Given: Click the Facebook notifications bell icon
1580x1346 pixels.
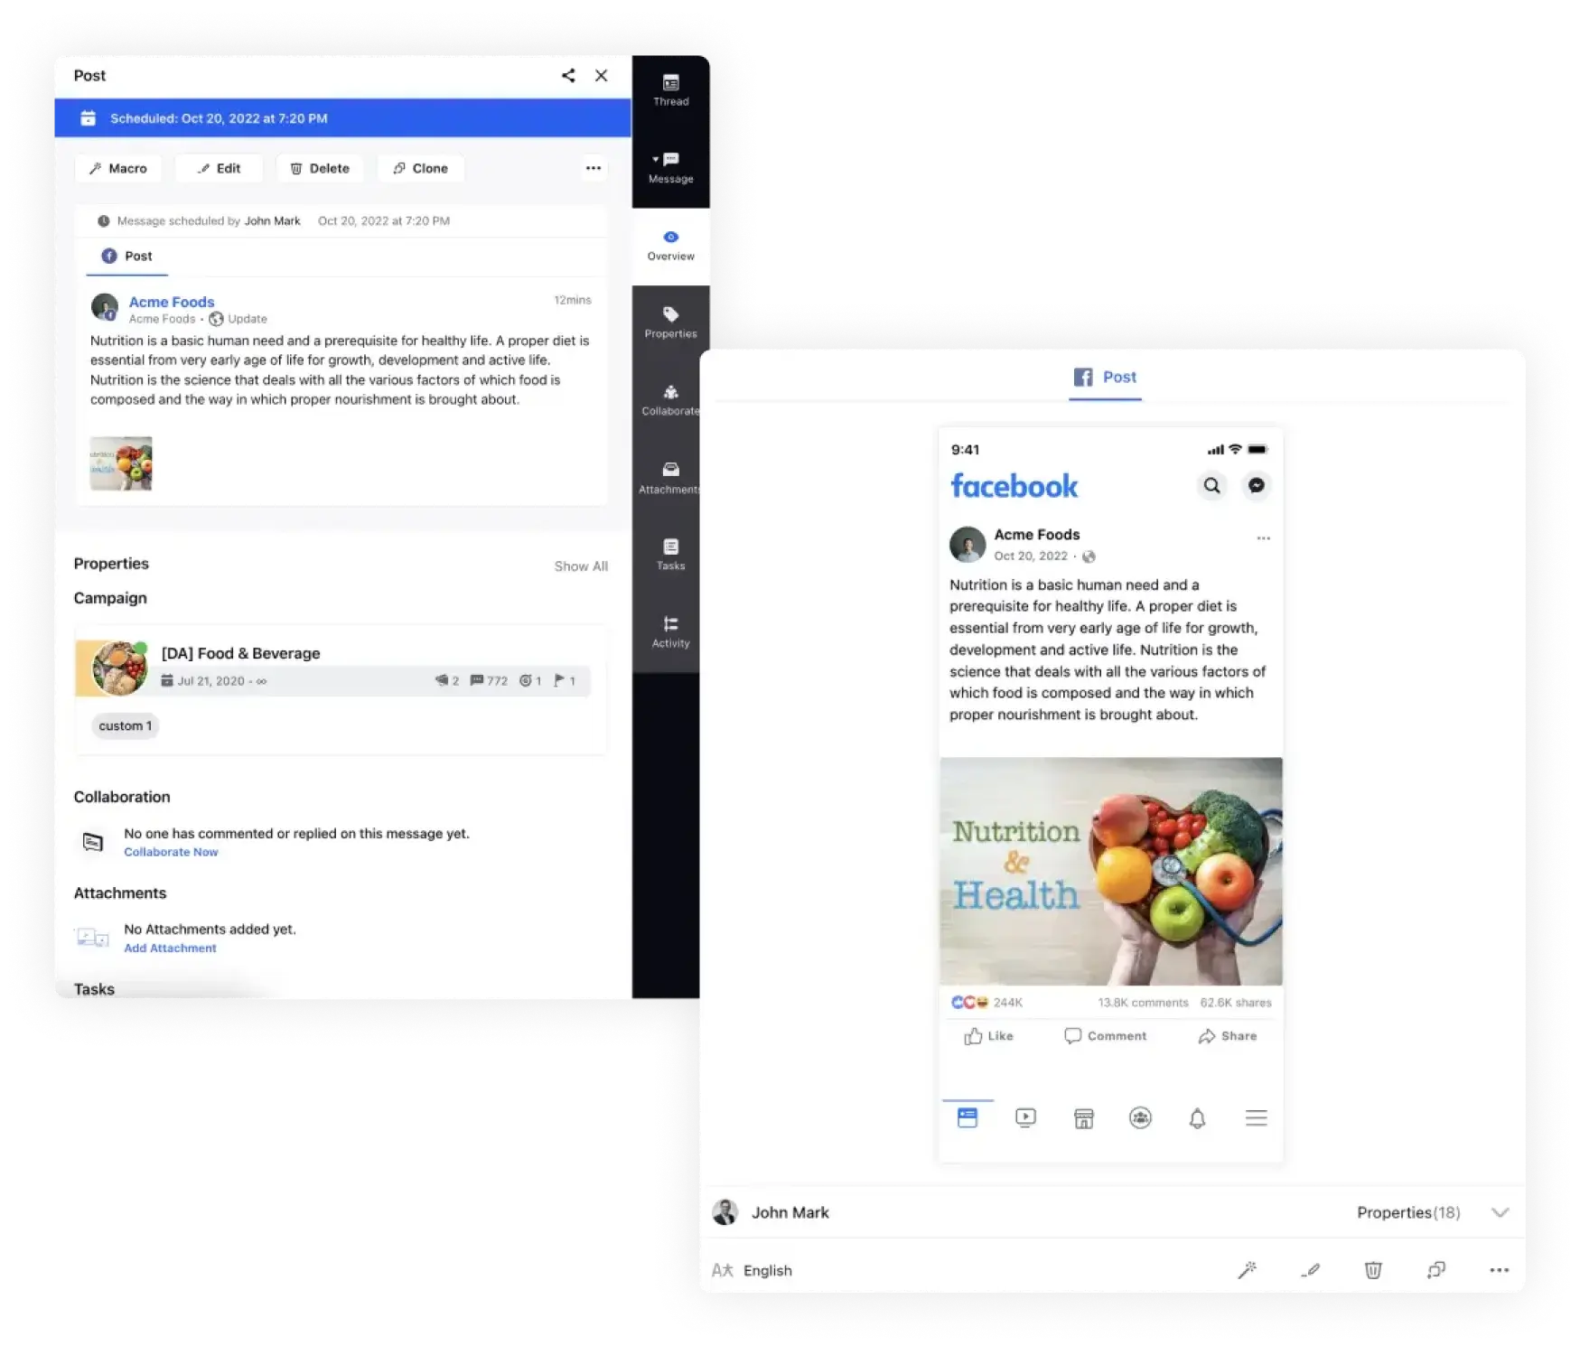Looking at the screenshot, I should tap(1198, 1118).
